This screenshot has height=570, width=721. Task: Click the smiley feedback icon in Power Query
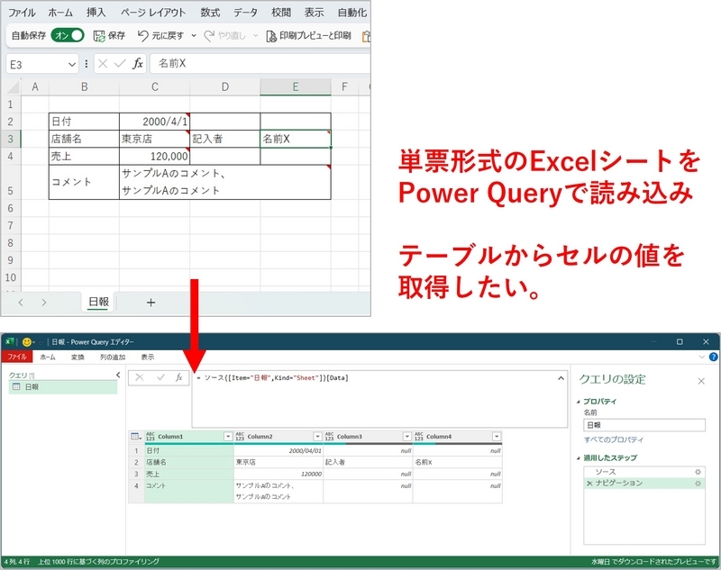[27, 341]
